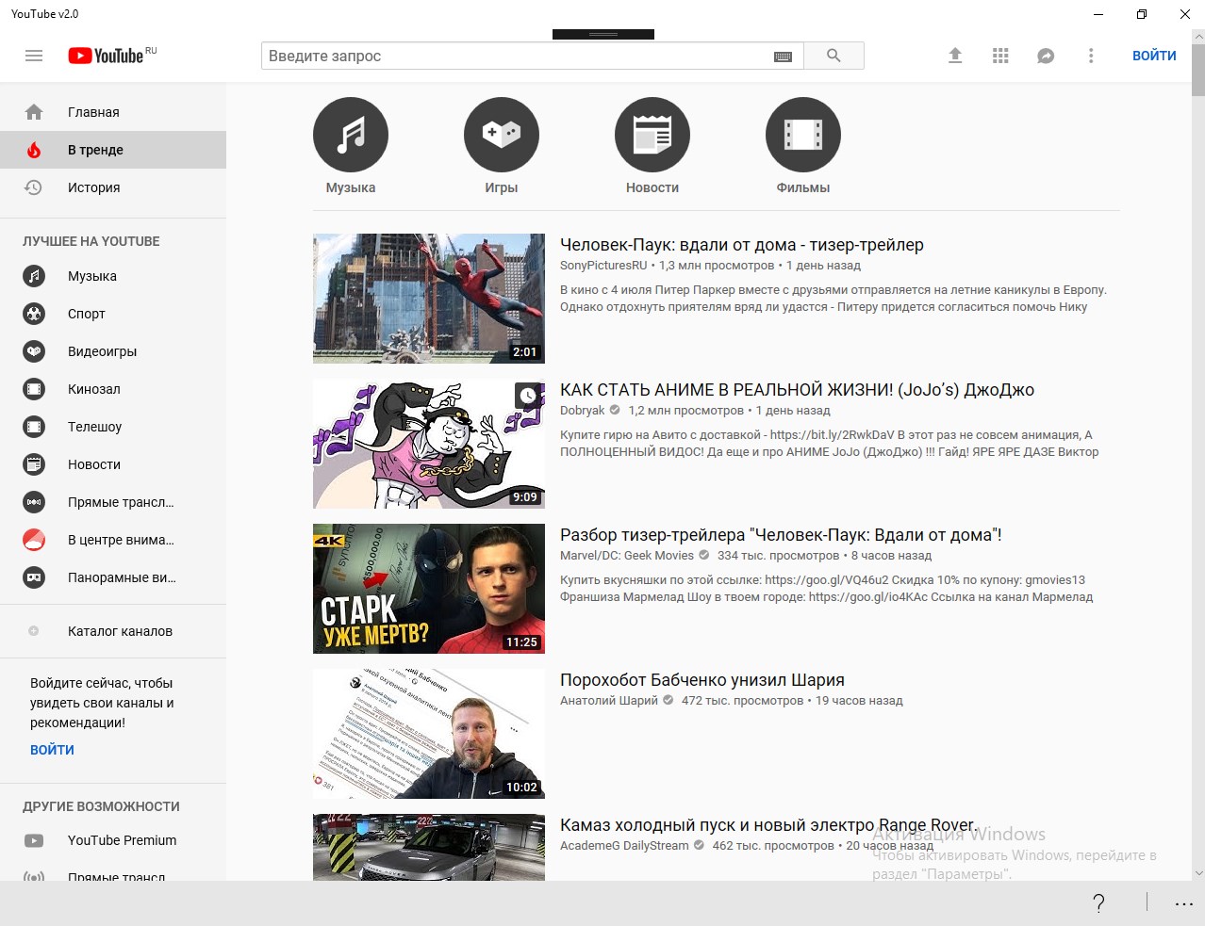Click the upload video icon
1205x926 pixels.
(955, 56)
